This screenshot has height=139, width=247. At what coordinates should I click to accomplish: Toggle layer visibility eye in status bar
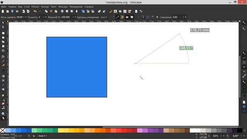click(x=29, y=136)
